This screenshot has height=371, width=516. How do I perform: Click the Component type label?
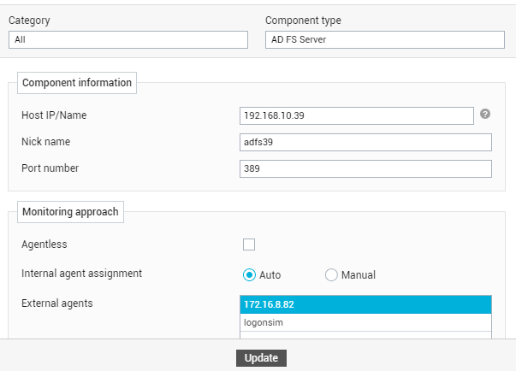(x=303, y=21)
